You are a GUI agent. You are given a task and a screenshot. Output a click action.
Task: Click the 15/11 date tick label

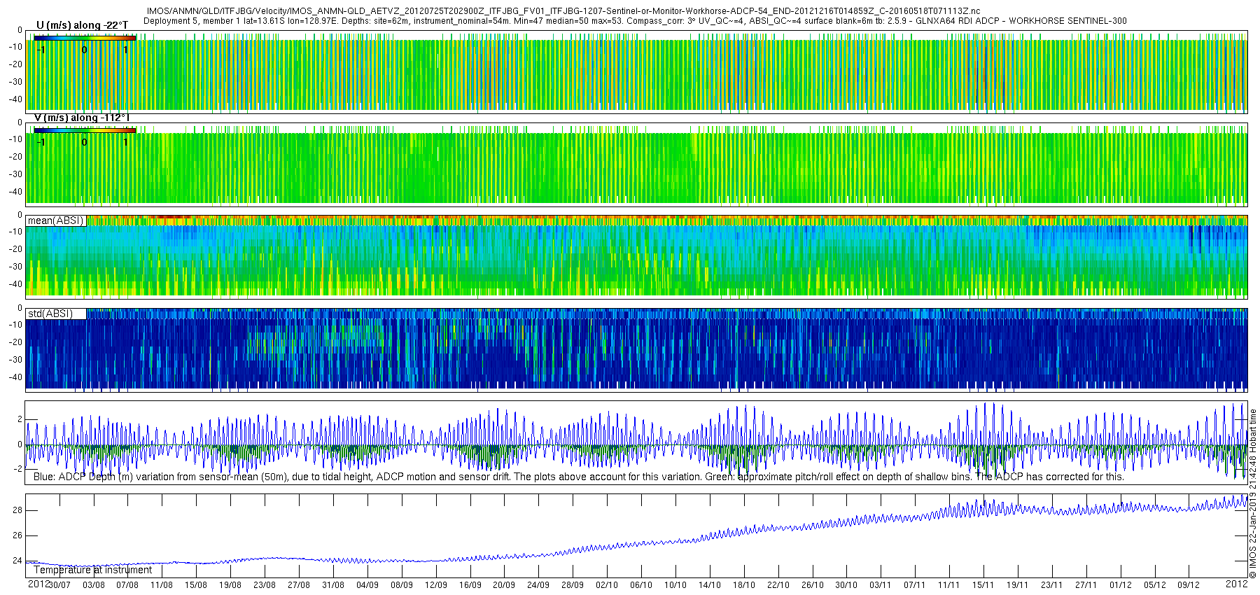pos(983,585)
